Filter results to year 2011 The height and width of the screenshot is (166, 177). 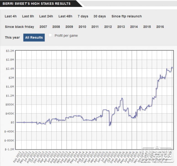tap(95, 27)
